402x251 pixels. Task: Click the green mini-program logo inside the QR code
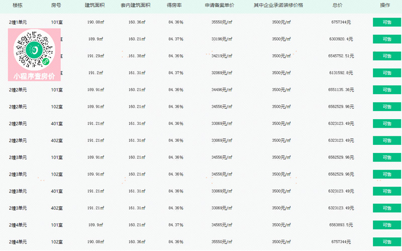coord(34,50)
